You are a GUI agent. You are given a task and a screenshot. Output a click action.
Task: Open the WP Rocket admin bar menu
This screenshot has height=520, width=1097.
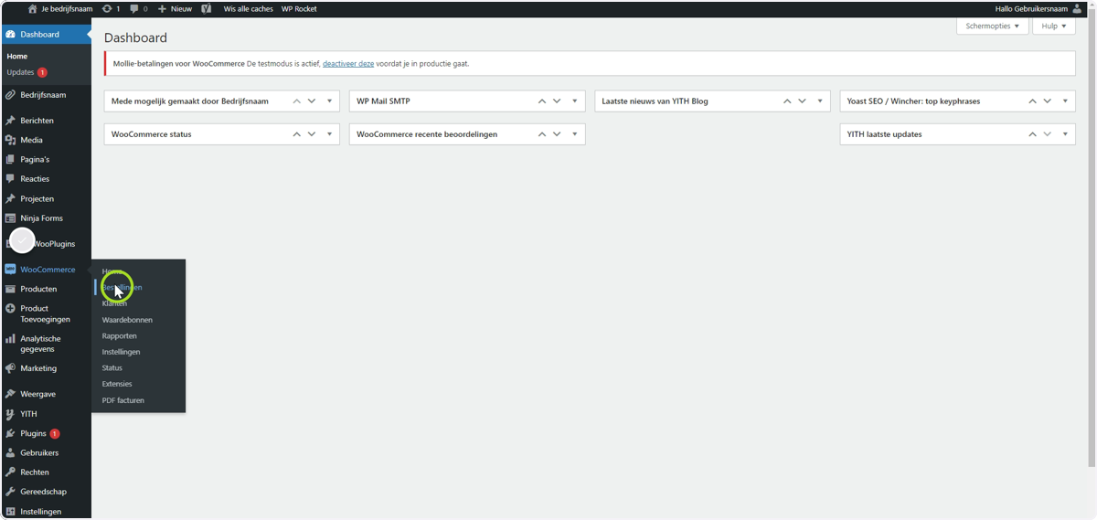click(x=299, y=8)
